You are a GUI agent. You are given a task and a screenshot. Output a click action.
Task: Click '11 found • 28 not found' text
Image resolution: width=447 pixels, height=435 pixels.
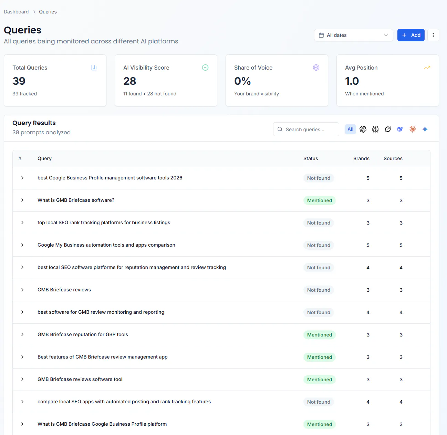pos(150,94)
